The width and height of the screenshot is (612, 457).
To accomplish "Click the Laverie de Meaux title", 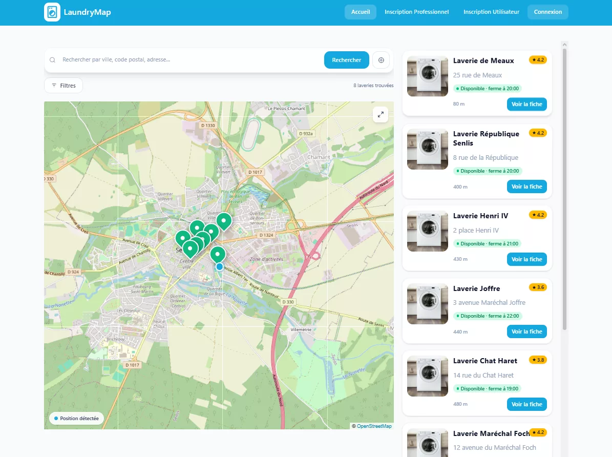I will (x=483, y=60).
